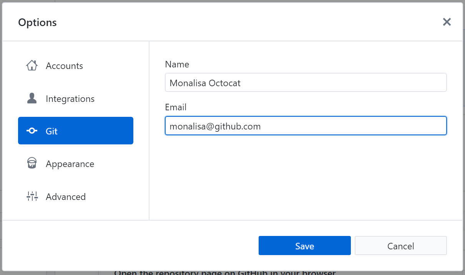Image resolution: width=465 pixels, height=275 pixels.
Task: Go to the Appearance tab
Action: click(x=76, y=164)
